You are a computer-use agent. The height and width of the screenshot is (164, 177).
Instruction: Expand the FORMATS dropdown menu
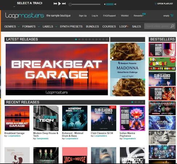(x=31, y=27)
